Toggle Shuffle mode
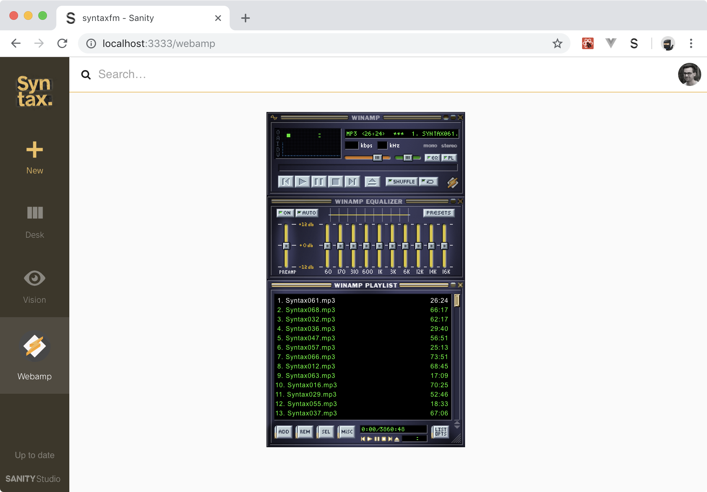 point(402,182)
